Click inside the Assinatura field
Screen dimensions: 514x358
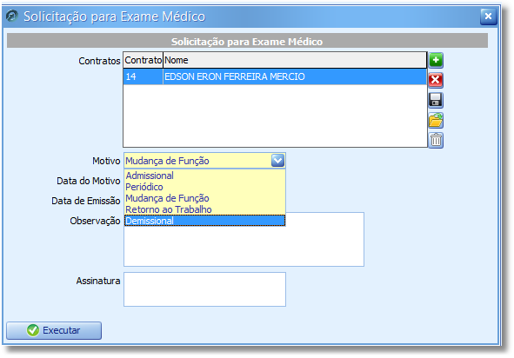tap(204, 289)
